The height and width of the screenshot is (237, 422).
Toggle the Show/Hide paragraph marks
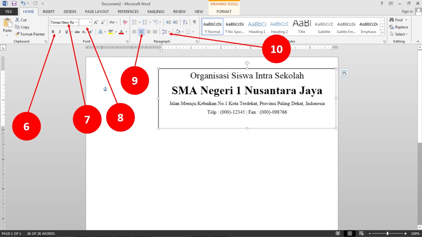(195, 22)
